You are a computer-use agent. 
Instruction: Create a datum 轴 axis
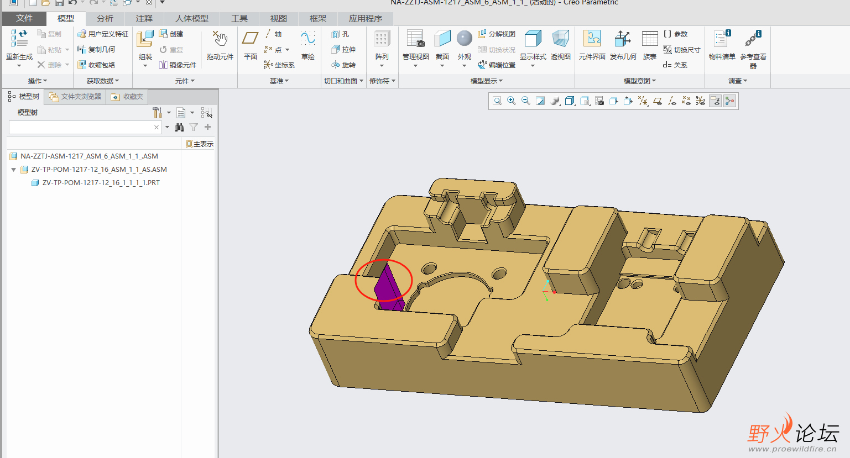273,34
